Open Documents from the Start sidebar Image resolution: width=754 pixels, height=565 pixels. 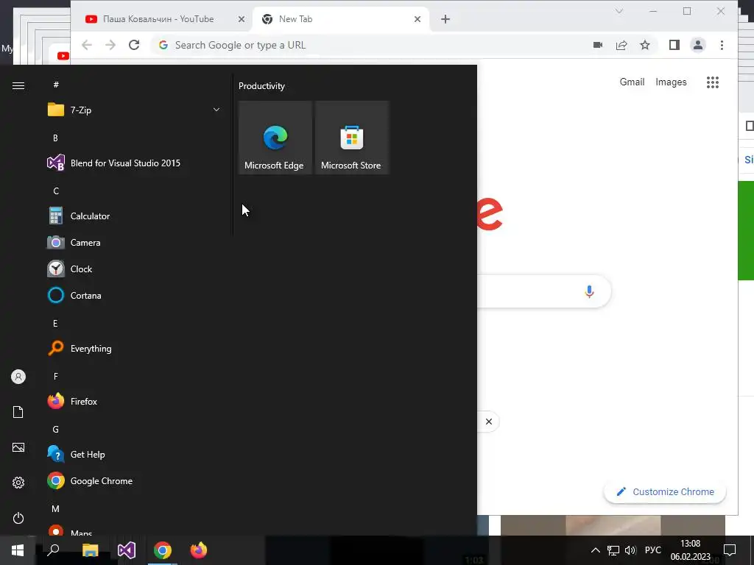[18, 412]
